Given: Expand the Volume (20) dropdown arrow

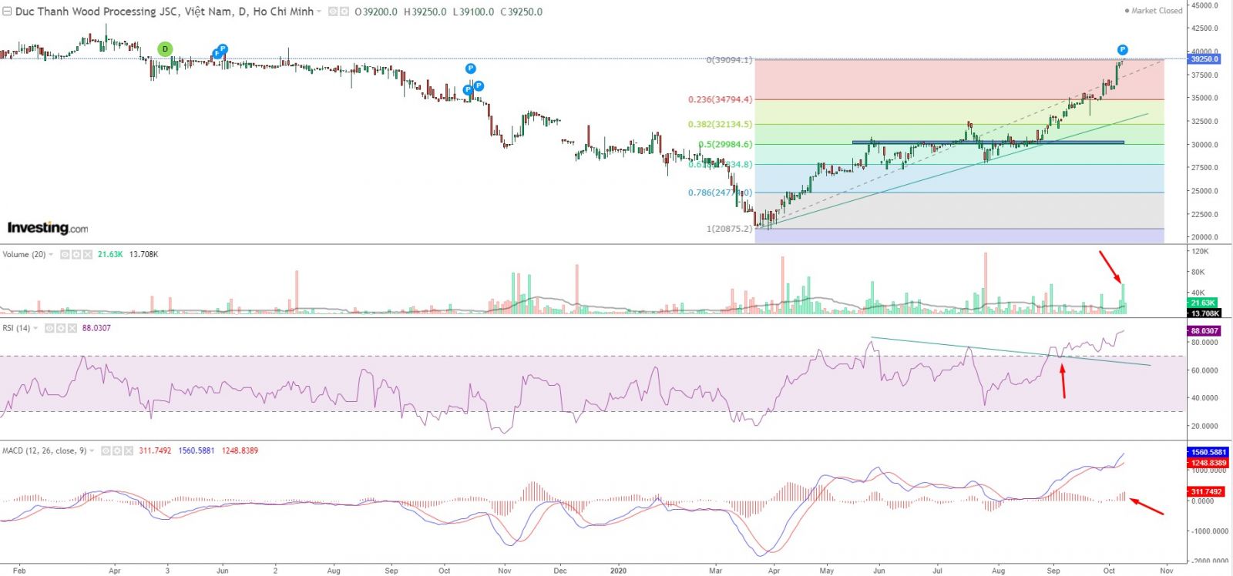Looking at the screenshot, I should tap(51, 254).
